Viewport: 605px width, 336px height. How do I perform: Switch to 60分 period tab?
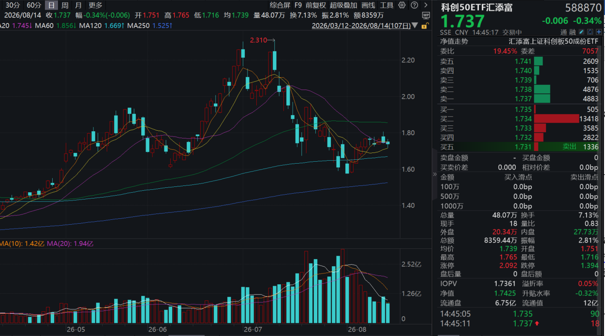click(x=34, y=5)
